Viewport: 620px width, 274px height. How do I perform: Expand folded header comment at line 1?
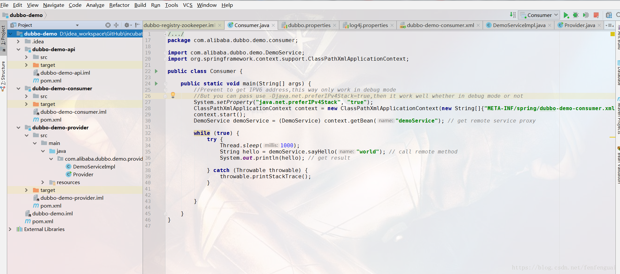(x=165, y=34)
